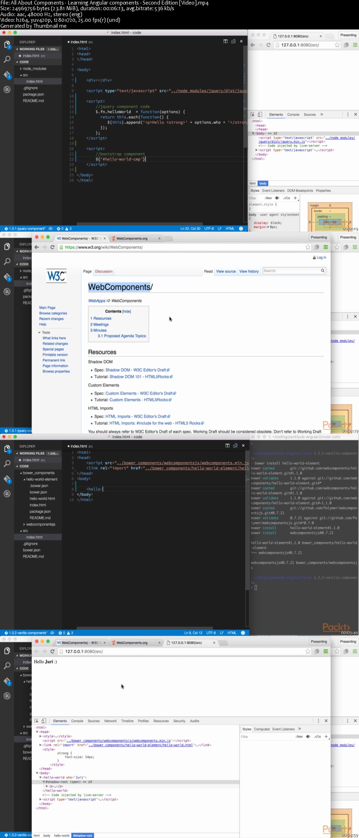Expand the webcomponentsjs folder in the bower-terminal frame
The width and height of the screenshot is (359, 838).
24,524
